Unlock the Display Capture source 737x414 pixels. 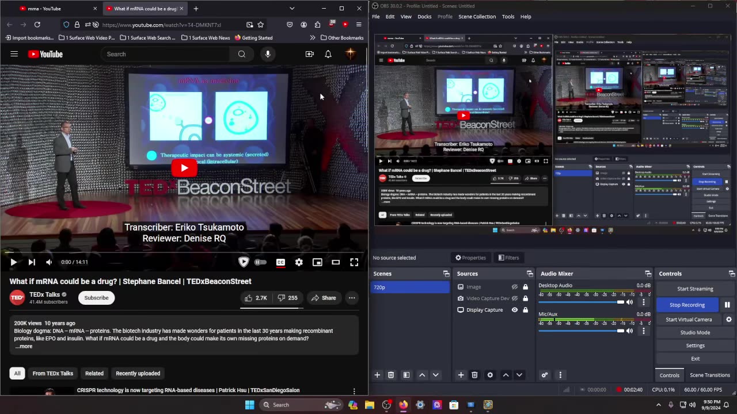[525, 310]
